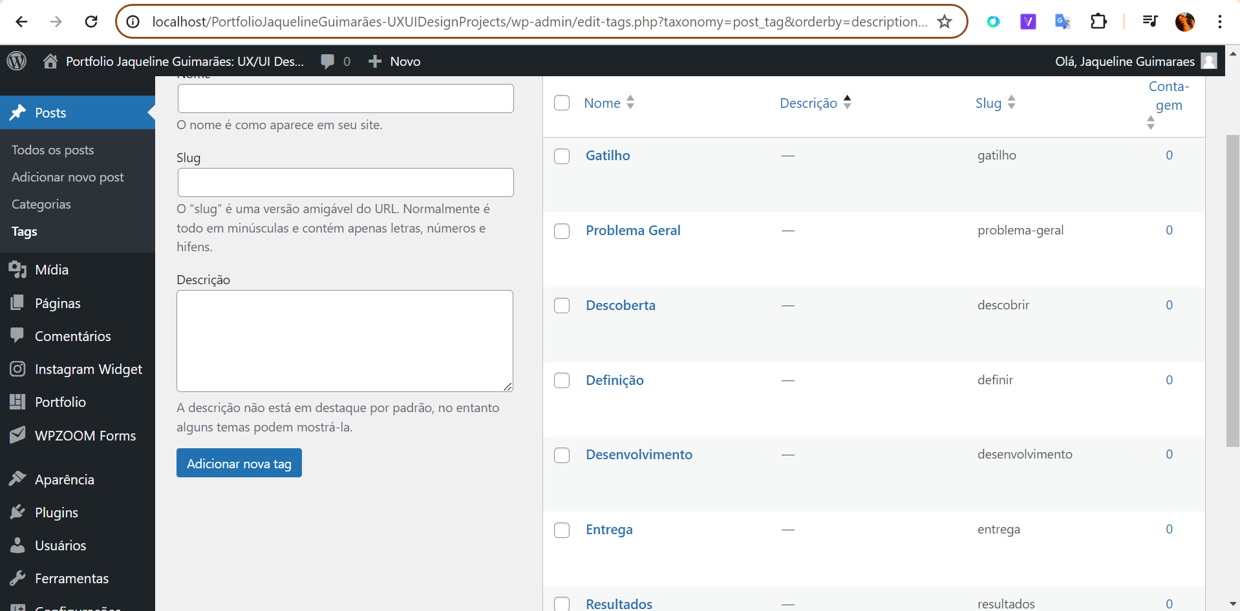Image resolution: width=1240 pixels, height=611 pixels.
Task: Click the home icon for the site
Action: point(50,61)
